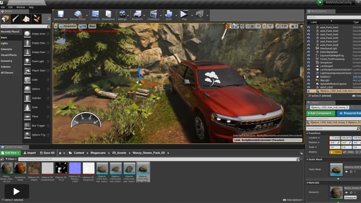This screenshot has height=203, width=361.
Task: Open Build options dropdown arrow
Action: coord(177,16)
